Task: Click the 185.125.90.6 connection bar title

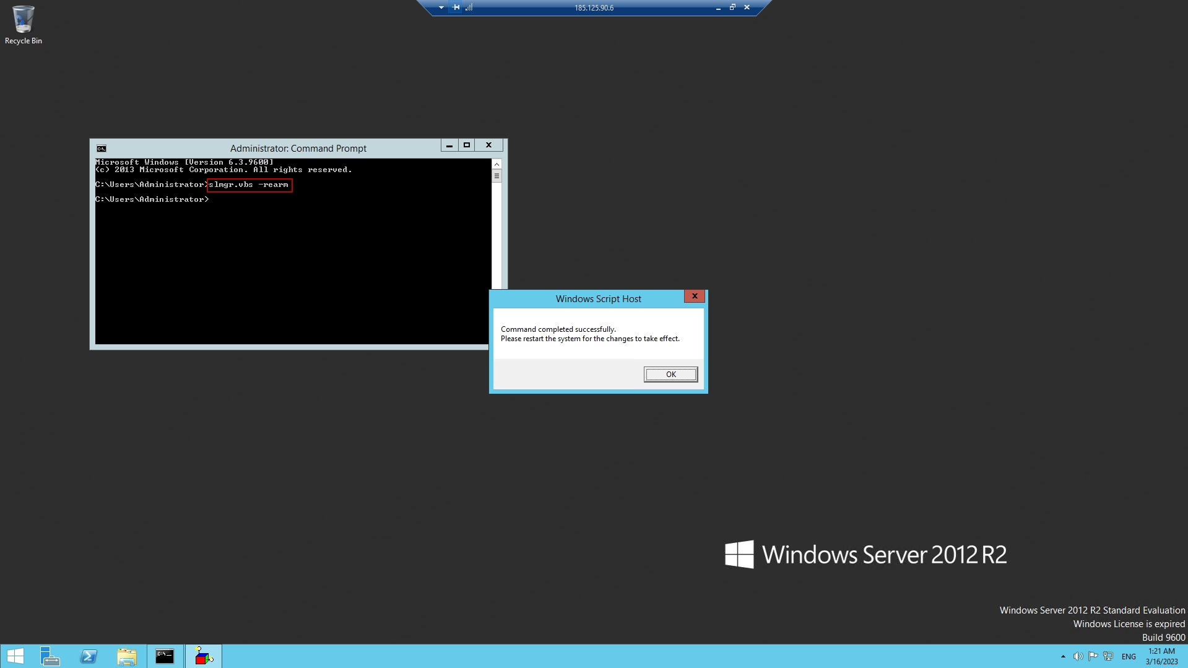Action: tap(594, 8)
